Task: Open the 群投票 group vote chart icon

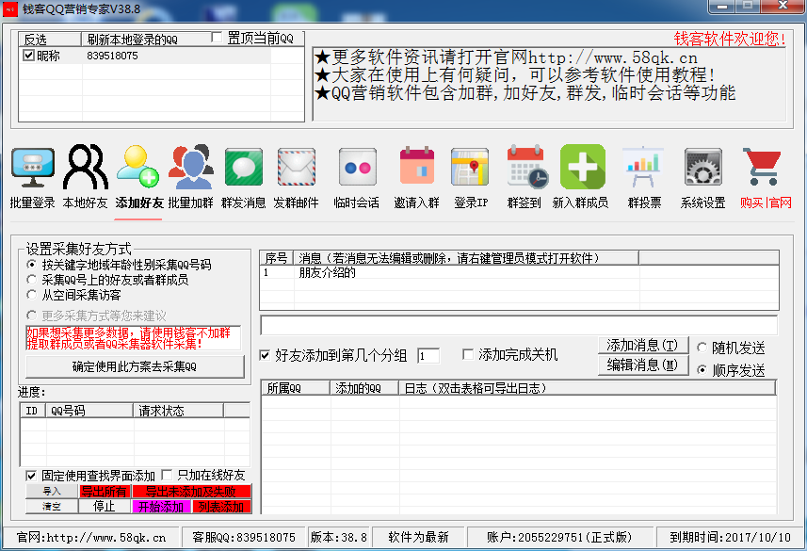Action: point(643,167)
